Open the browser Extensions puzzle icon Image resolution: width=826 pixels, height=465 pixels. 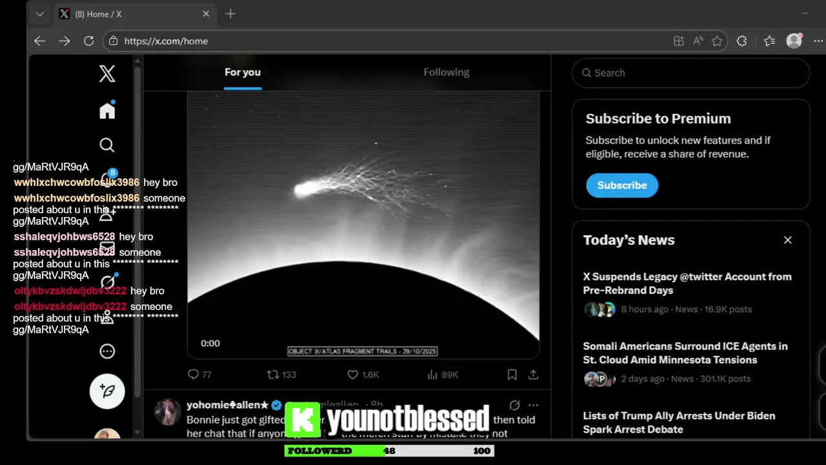[742, 41]
